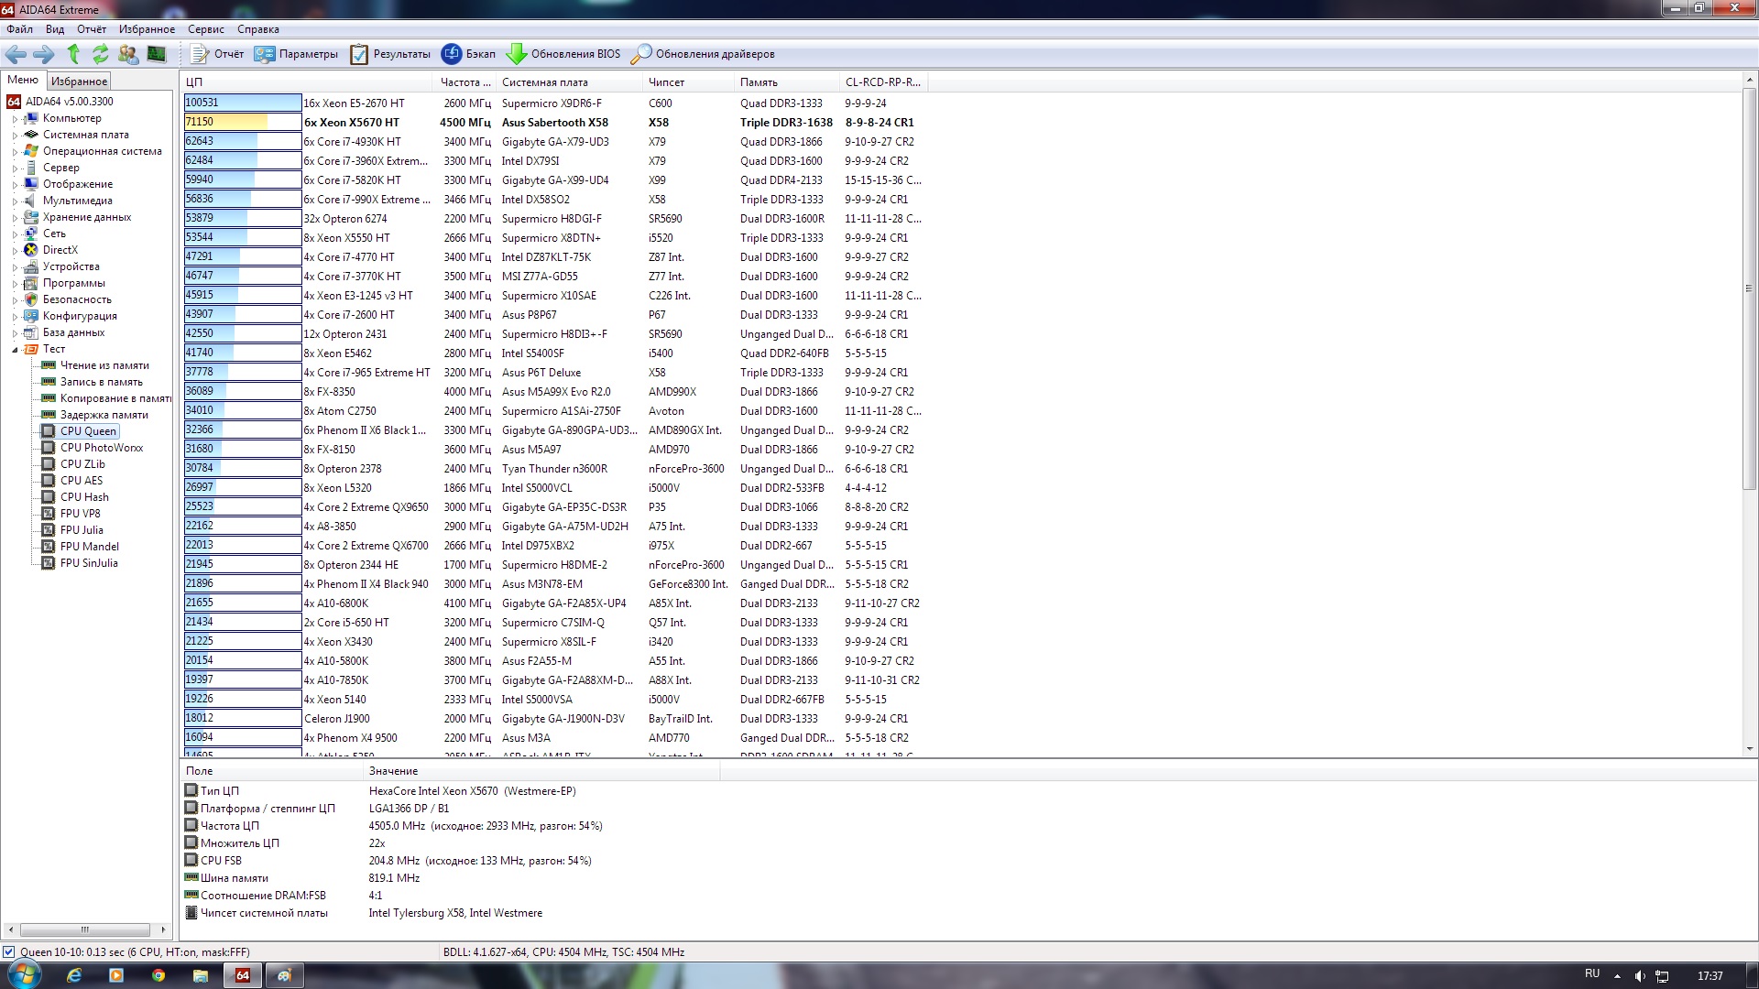1759x989 pixels.
Task: Open the green monitor graph icon
Action: click(x=157, y=54)
